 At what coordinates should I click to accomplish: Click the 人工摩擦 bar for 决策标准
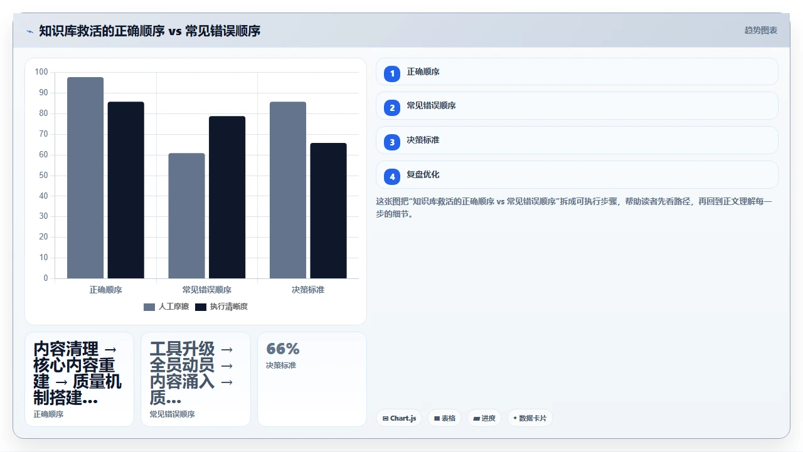pos(288,190)
